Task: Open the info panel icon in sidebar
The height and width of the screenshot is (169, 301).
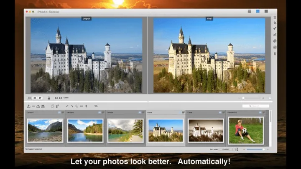Action: tap(275, 53)
